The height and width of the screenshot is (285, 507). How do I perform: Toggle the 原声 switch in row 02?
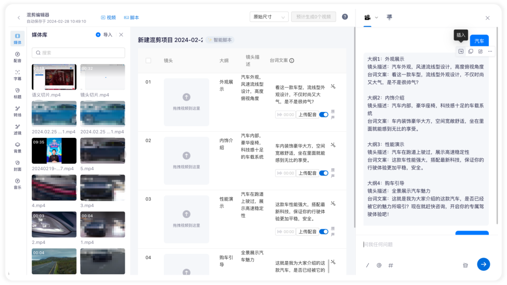click(x=323, y=173)
